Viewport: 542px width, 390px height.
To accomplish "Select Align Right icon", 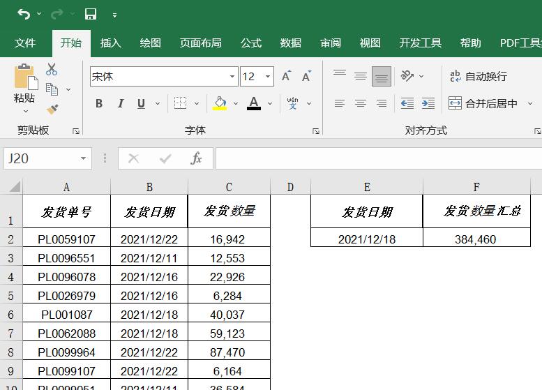I will [382, 103].
